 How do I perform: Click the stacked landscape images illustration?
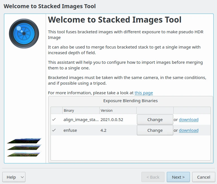(x=24, y=147)
